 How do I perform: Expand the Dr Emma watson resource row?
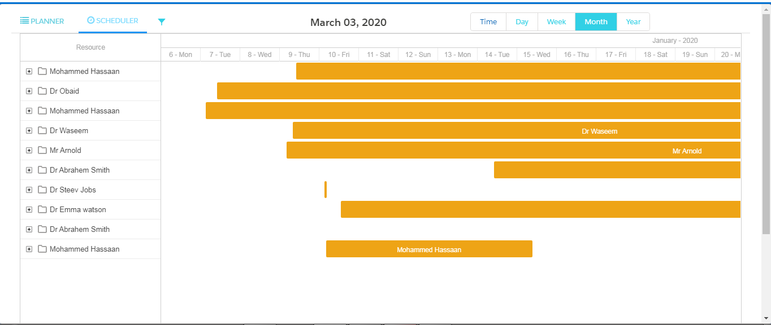click(x=29, y=209)
